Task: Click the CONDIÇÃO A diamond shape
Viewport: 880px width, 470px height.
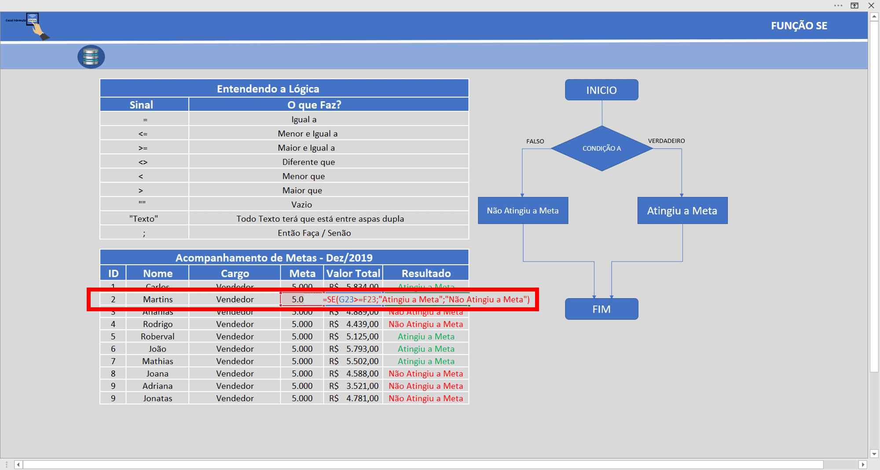Action: (601, 148)
